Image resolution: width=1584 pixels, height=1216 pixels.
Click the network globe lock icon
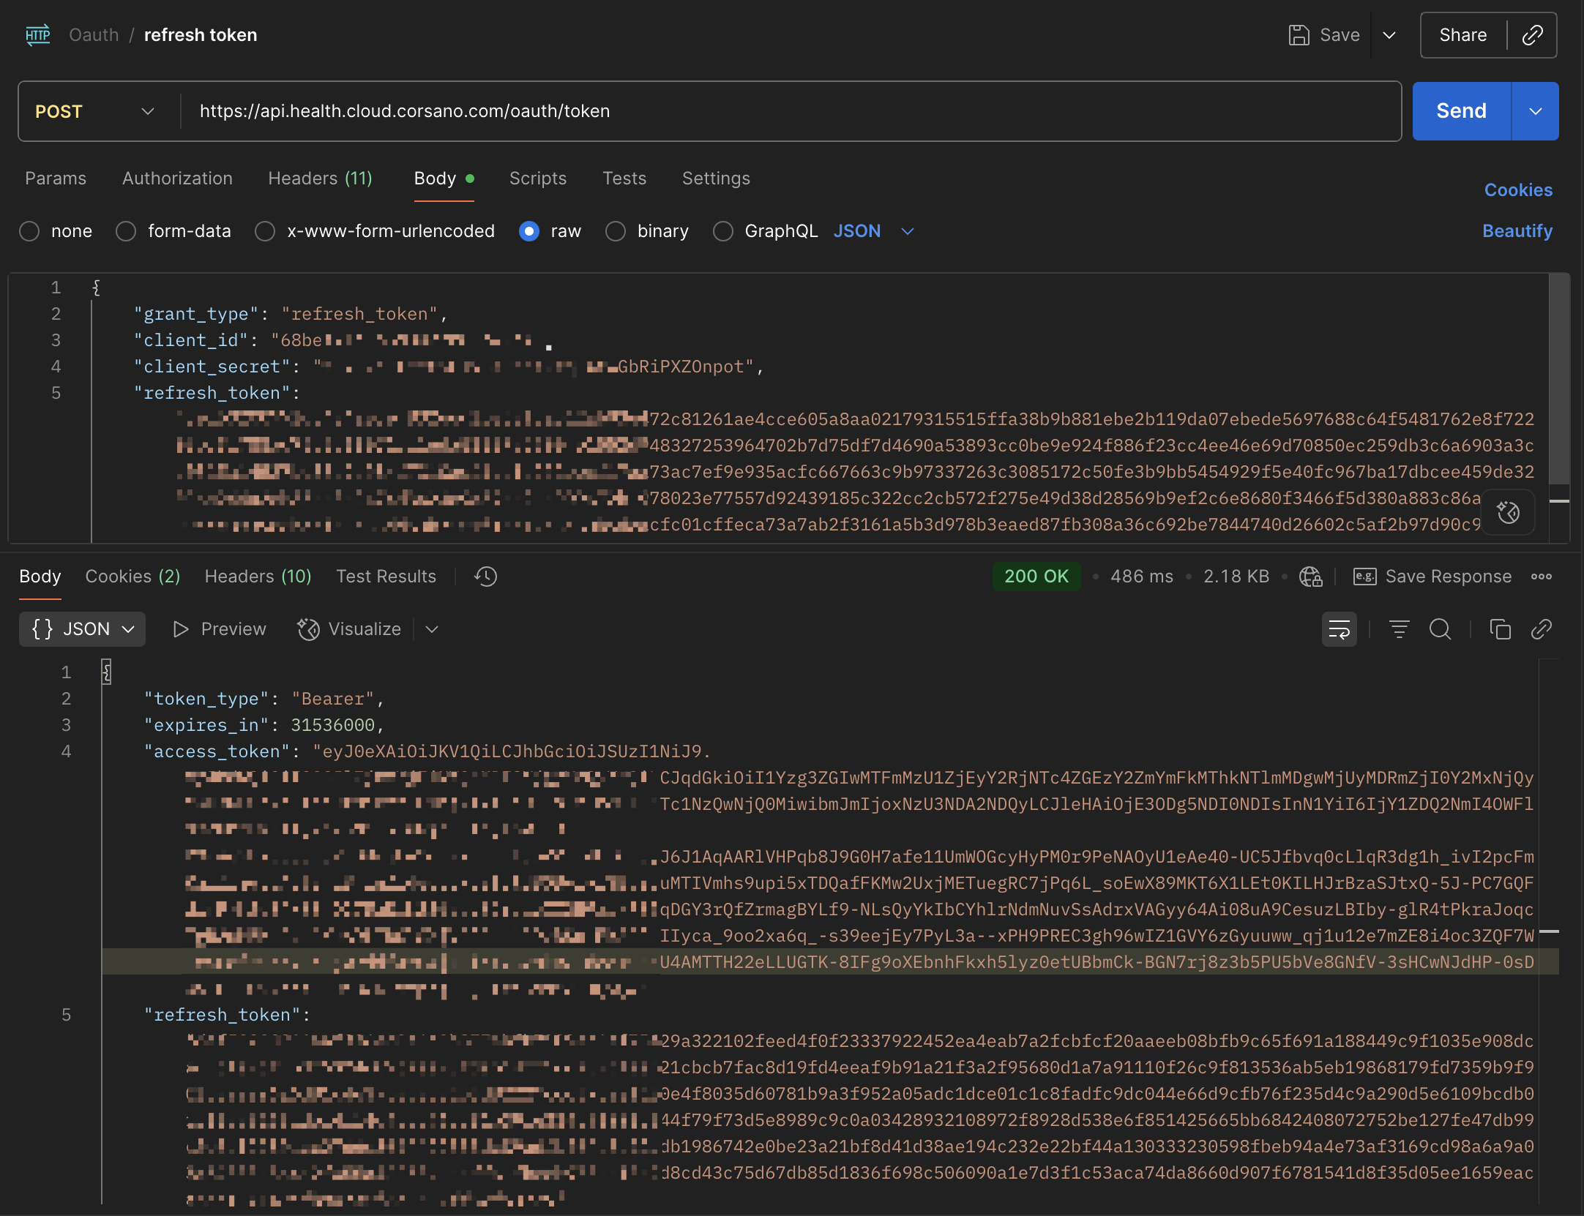click(1310, 577)
